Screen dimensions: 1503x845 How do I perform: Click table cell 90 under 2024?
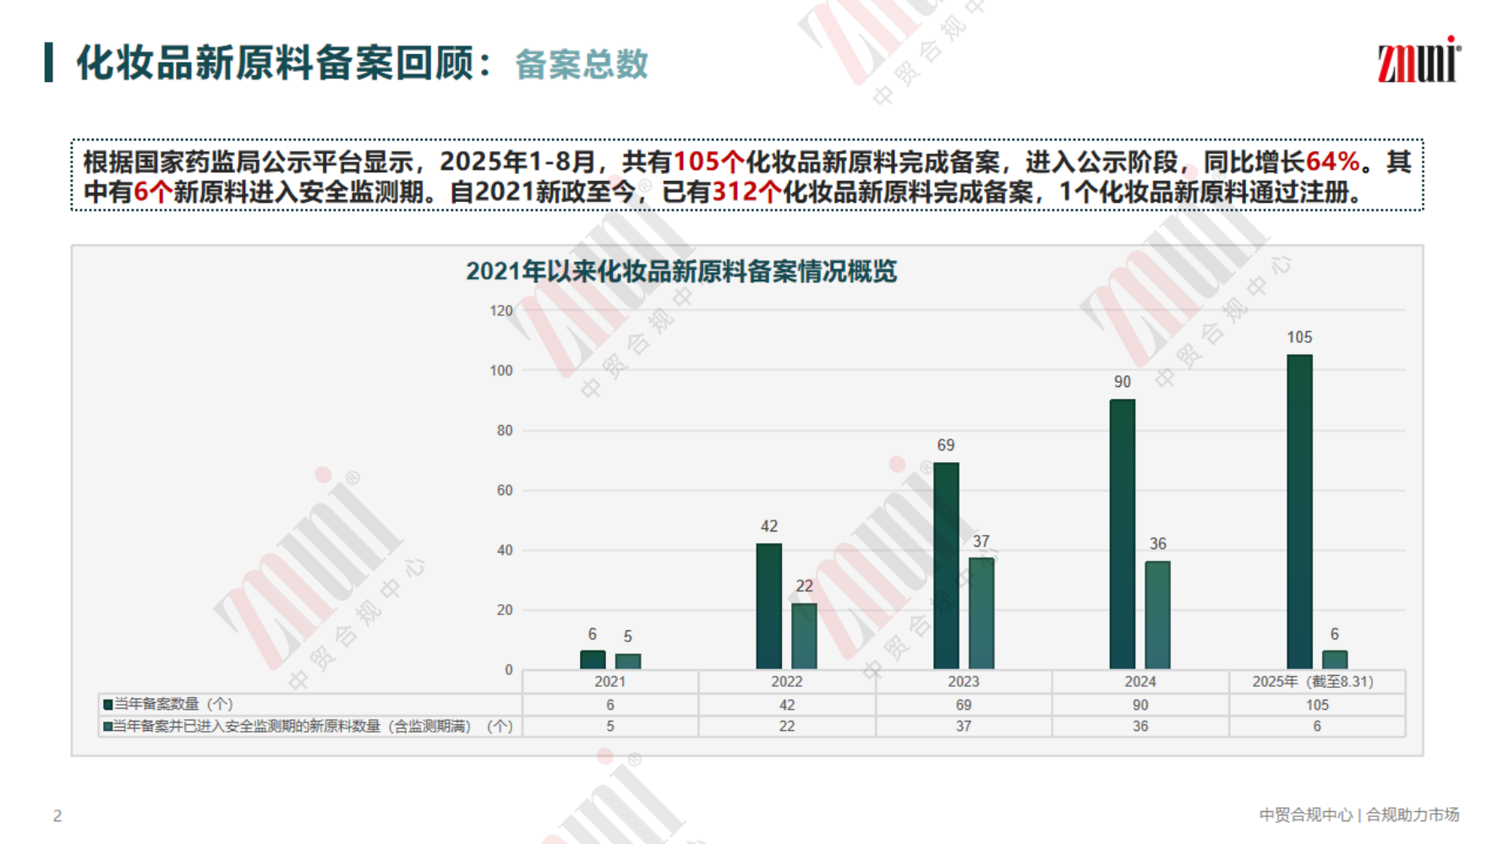coord(1140,705)
